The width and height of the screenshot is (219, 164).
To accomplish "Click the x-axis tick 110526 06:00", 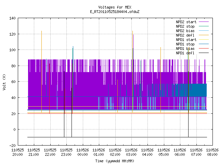I will point(180,152).
